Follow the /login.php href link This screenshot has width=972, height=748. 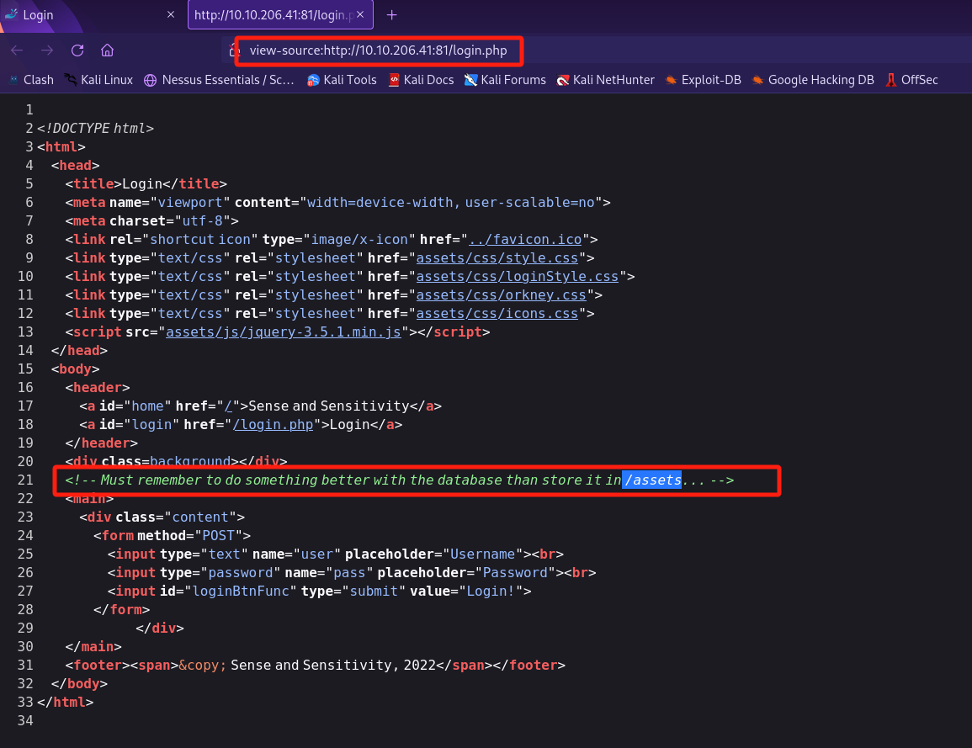273,424
